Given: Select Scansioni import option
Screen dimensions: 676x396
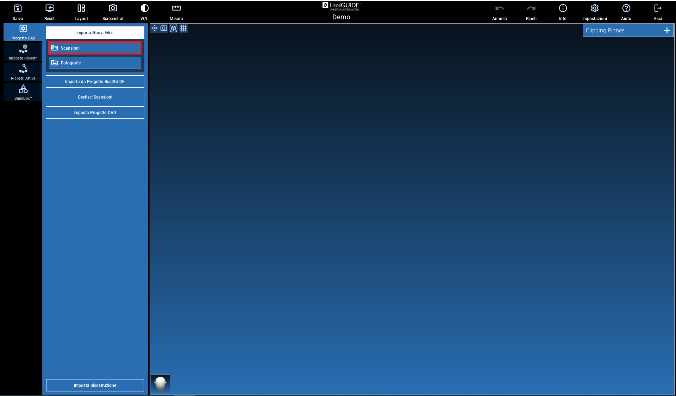Looking at the screenshot, I should tap(95, 48).
